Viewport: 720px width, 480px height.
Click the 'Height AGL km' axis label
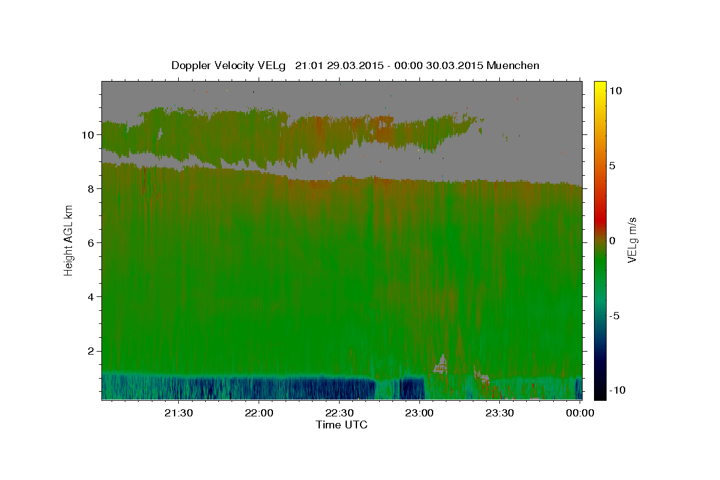pos(68,240)
